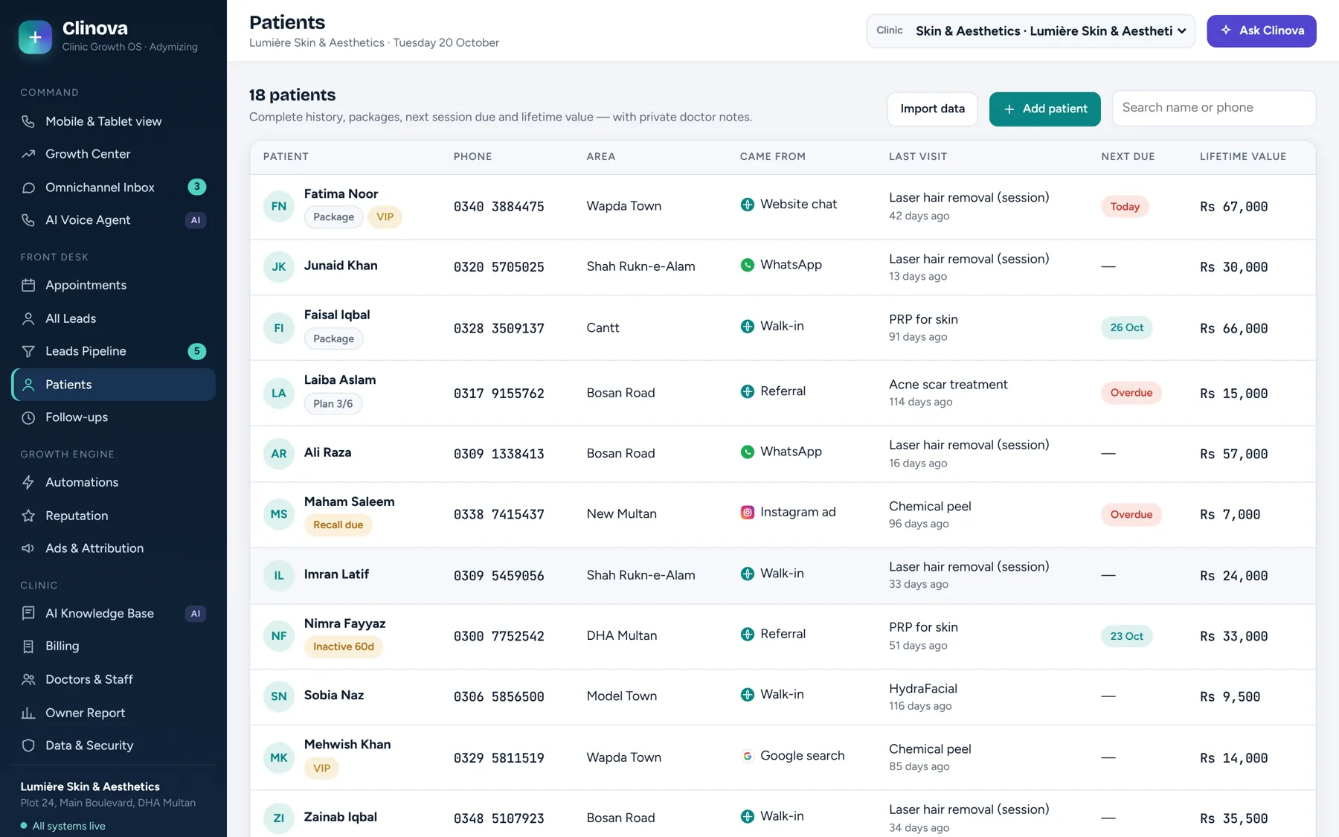Click the Reputation star icon
The width and height of the screenshot is (1339, 837).
coord(28,516)
